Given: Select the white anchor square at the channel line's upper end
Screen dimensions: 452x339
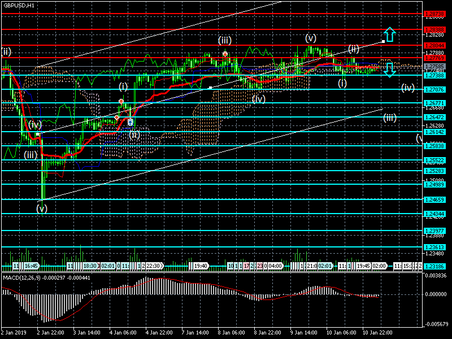Looking at the screenshot, I should coord(384,42).
